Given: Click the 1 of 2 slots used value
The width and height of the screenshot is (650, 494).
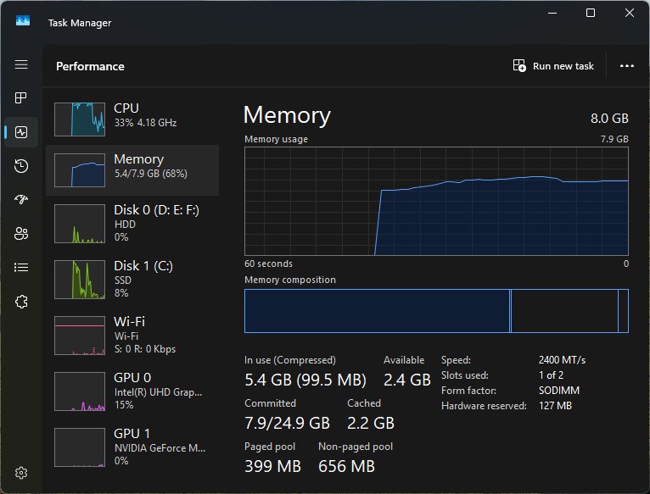Looking at the screenshot, I should click(551, 375).
